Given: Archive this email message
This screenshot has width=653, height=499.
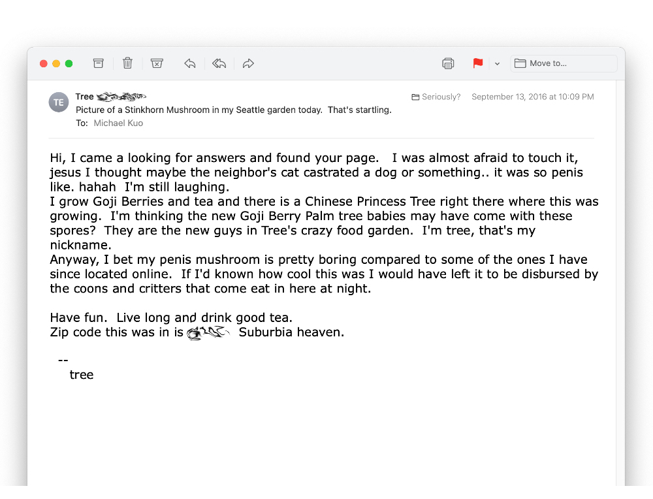Looking at the screenshot, I should (x=99, y=63).
